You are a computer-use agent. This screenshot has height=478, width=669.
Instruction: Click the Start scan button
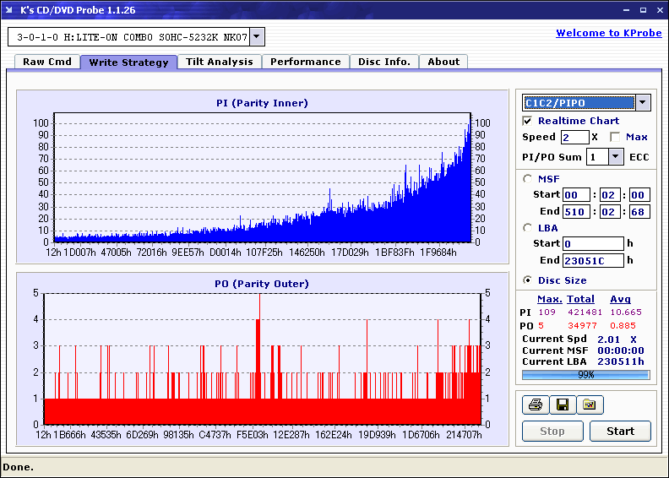click(620, 432)
